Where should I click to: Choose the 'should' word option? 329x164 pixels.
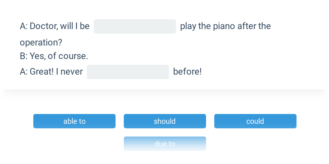165,121
